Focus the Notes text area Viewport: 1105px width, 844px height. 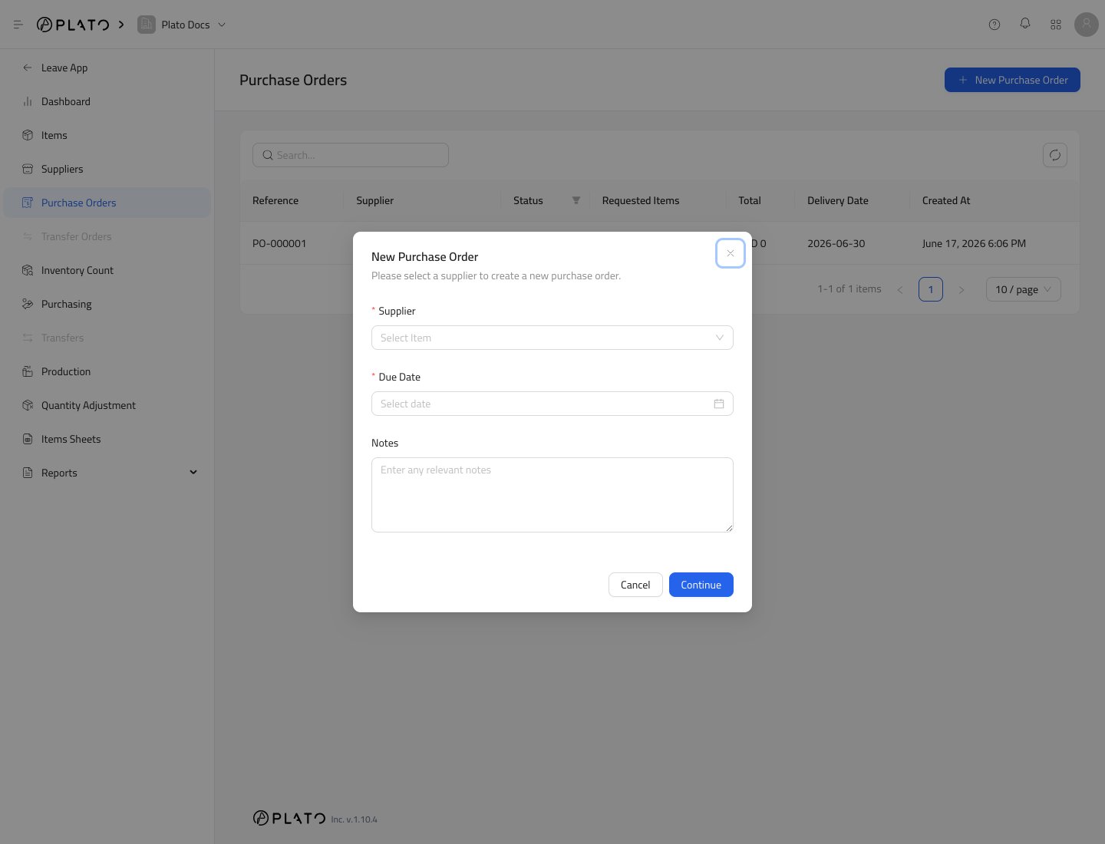coord(552,495)
